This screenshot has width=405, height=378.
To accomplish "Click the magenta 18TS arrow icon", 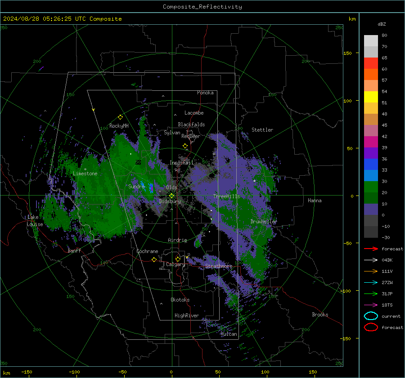I will 371,305.
